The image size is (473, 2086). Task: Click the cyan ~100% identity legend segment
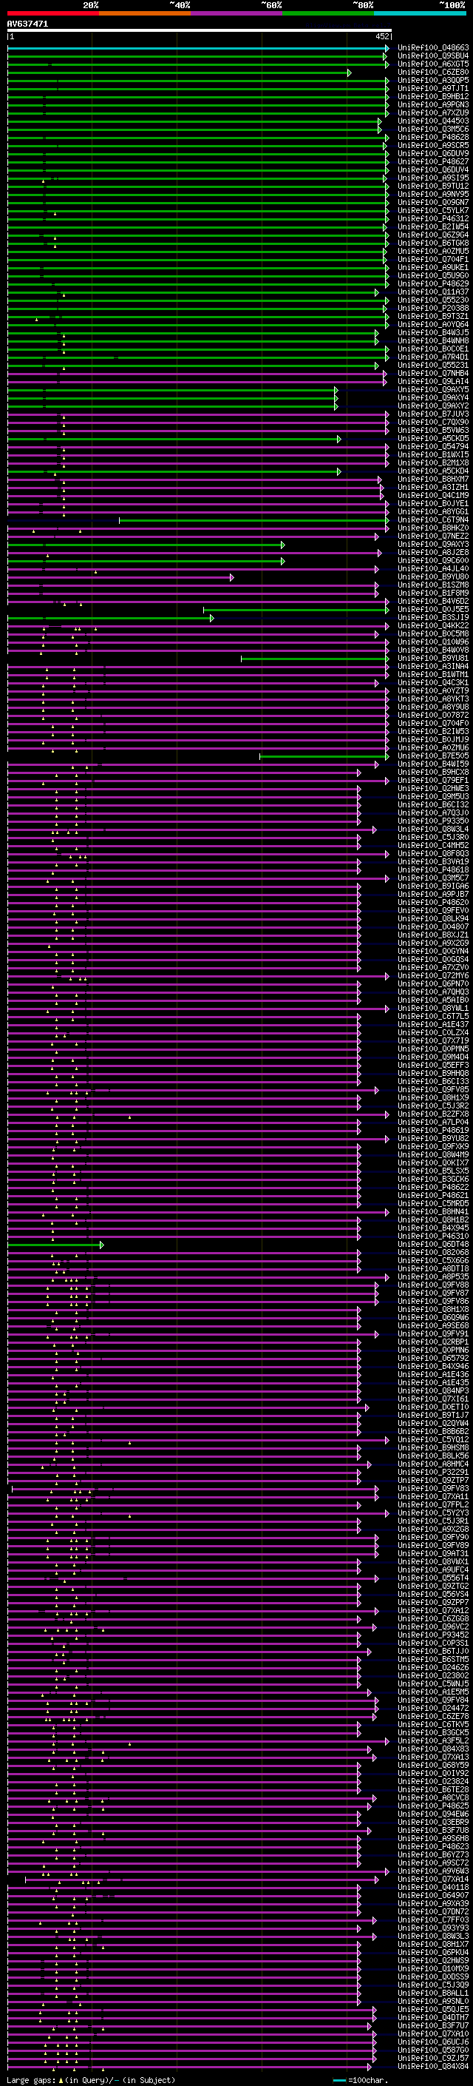coord(420,13)
